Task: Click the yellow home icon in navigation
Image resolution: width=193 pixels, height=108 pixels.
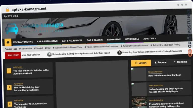Action: [8, 42]
